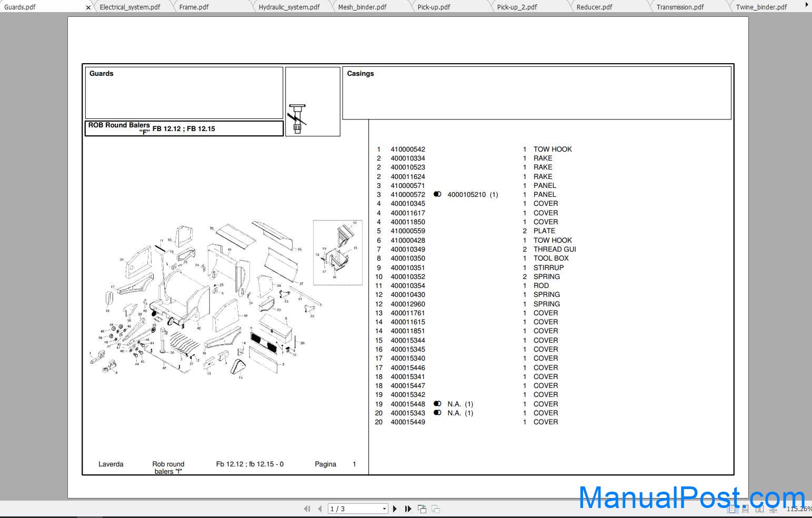Image resolution: width=812 pixels, height=518 pixels.
Task: Select the Pick-up.pdf tab
Action: (434, 7)
